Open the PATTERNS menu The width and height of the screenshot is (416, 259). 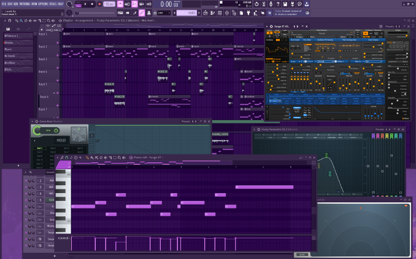coord(25,4)
